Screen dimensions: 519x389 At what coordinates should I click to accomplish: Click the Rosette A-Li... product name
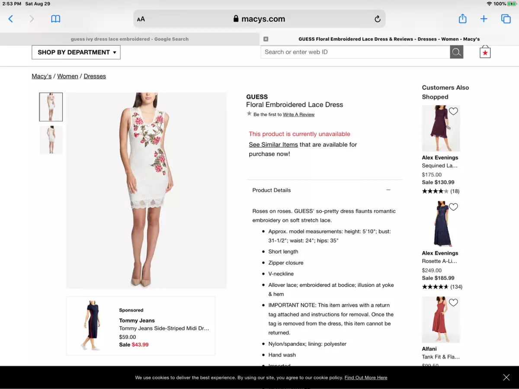439,261
